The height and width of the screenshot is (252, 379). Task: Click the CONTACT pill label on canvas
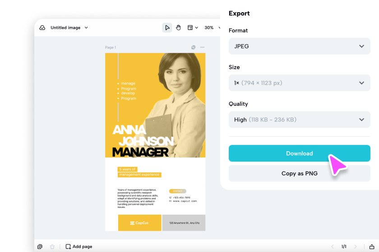coord(178,191)
